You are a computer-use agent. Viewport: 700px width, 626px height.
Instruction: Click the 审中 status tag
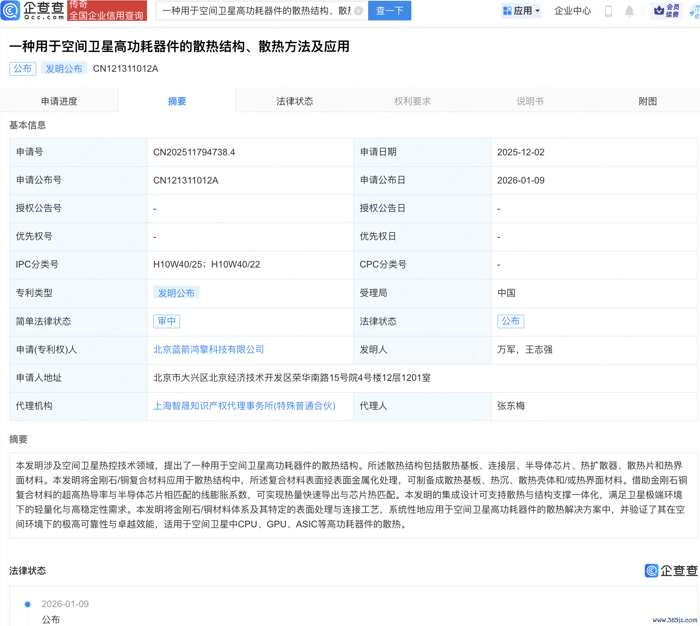coord(167,321)
